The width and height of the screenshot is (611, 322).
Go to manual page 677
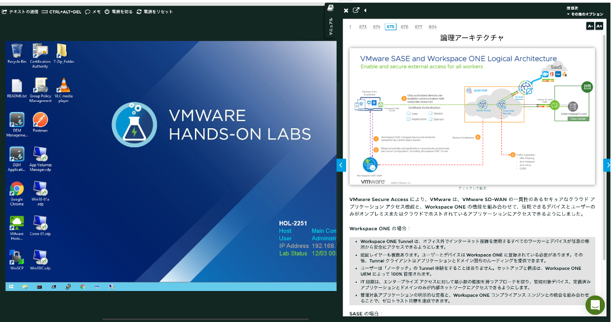click(x=418, y=27)
